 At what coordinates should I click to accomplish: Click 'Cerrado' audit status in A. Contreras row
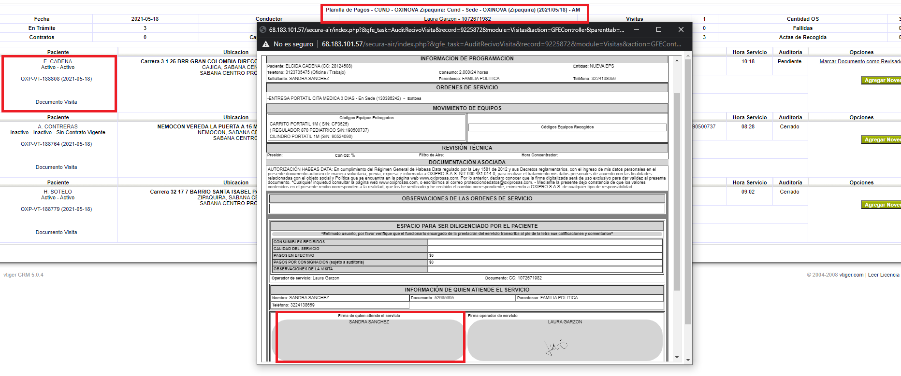[789, 126]
